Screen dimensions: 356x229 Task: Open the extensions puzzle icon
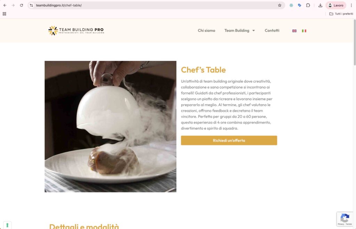[308, 5]
